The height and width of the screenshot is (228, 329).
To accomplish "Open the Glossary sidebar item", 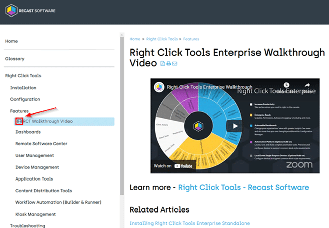I will pos(15,59).
